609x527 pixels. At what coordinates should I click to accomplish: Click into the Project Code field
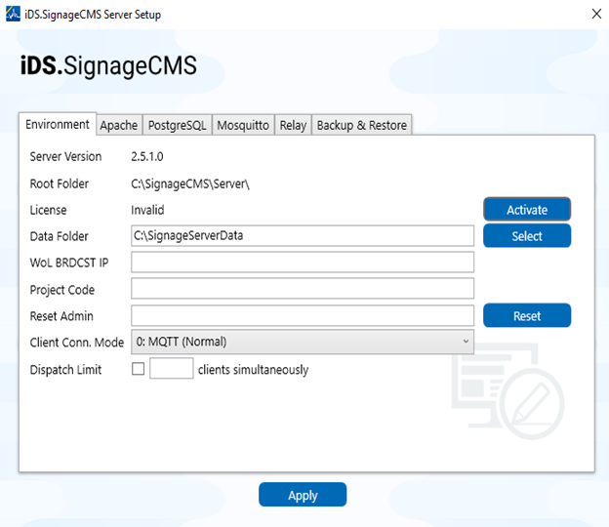[x=303, y=289]
